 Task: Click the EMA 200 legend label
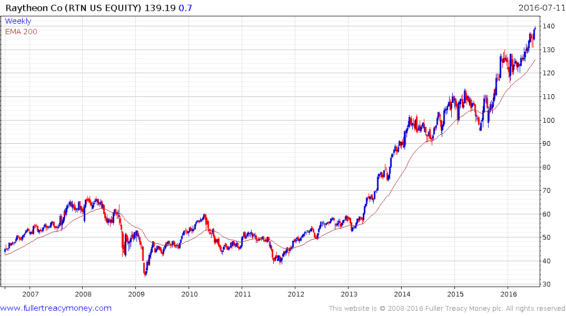(21, 32)
